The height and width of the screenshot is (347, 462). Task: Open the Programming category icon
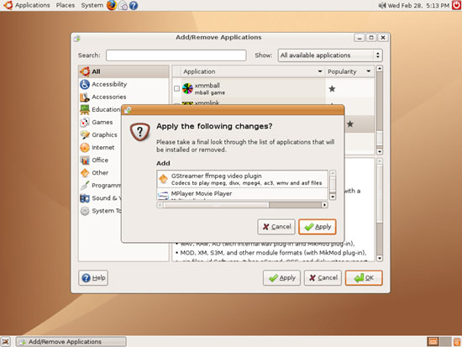point(85,186)
